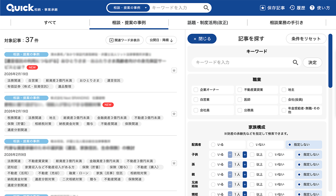Bookmark the first article with star icon

[174, 70]
